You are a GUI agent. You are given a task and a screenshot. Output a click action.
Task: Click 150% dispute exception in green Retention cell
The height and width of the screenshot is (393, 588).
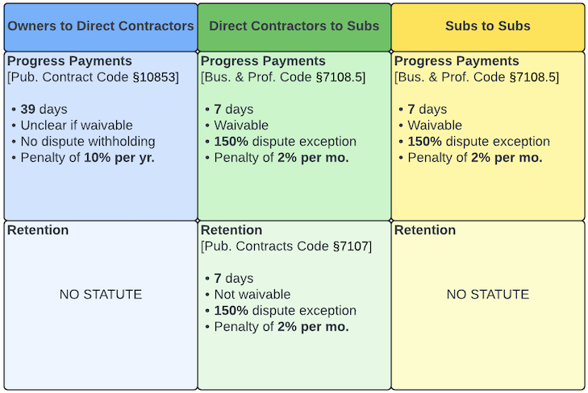[x=285, y=311]
